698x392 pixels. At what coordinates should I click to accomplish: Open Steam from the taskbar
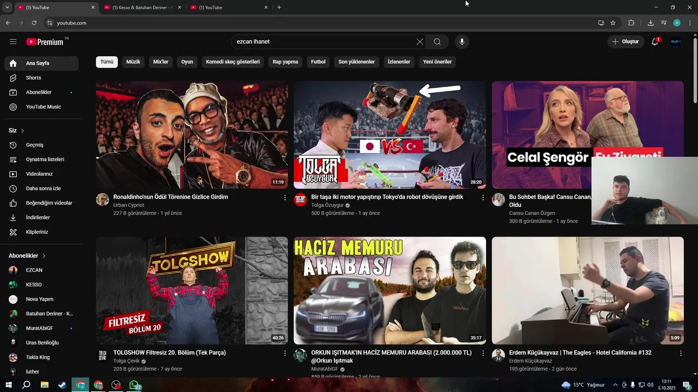coord(63,385)
